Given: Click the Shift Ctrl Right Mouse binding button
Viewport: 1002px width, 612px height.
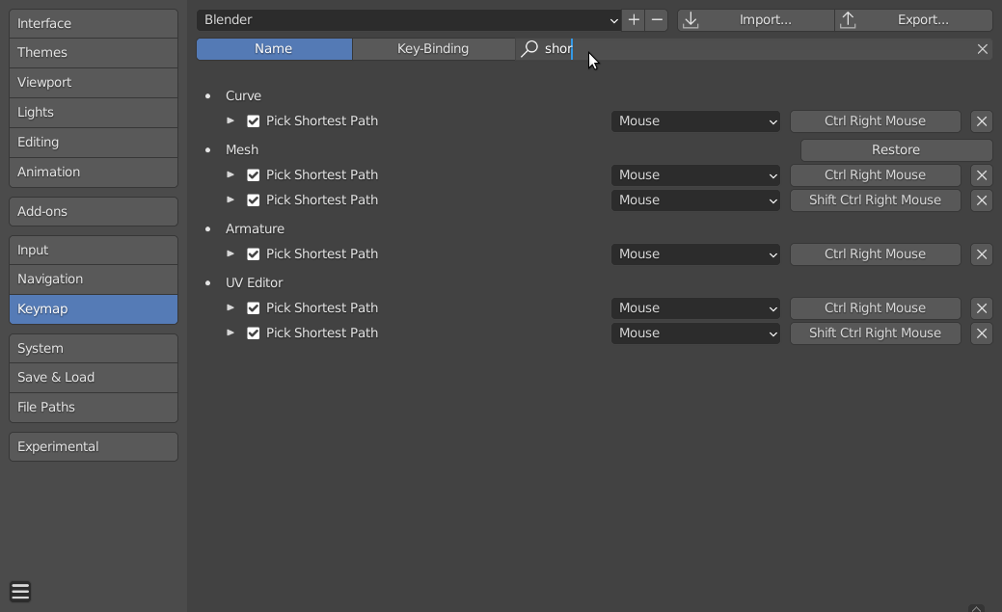Looking at the screenshot, I should 875,200.
